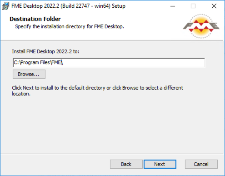Proceed with the Next button

pos(160,164)
